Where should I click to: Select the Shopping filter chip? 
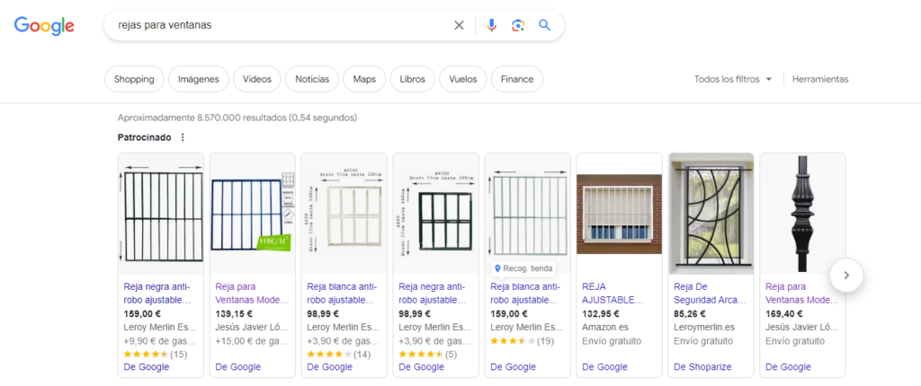pos(134,79)
